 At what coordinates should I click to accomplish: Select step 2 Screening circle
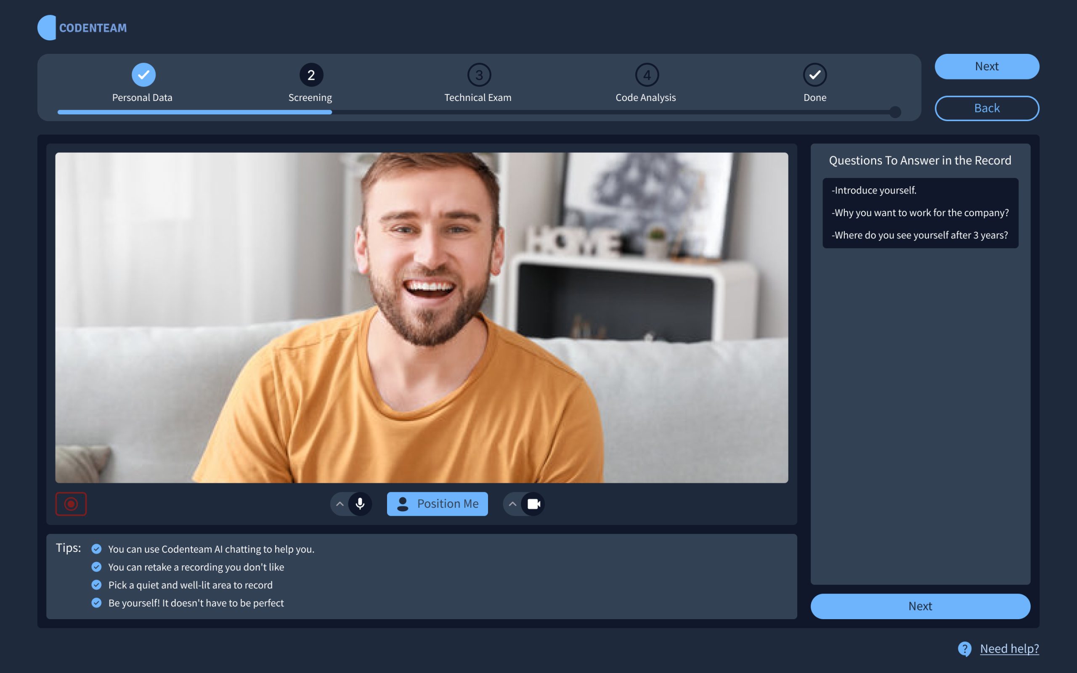(x=311, y=75)
